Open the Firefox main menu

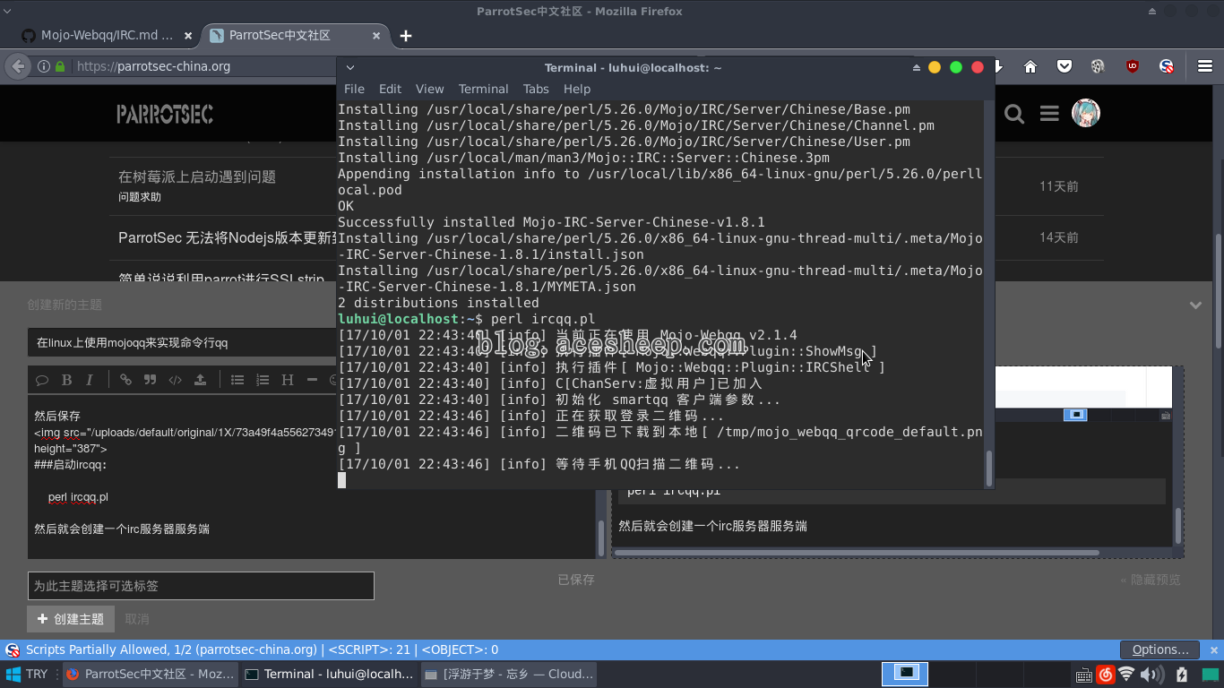click(1205, 66)
